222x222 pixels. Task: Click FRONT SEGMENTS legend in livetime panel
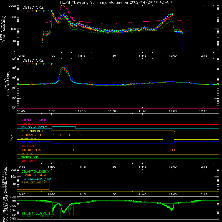pyautogui.click(x=38, y=213)
